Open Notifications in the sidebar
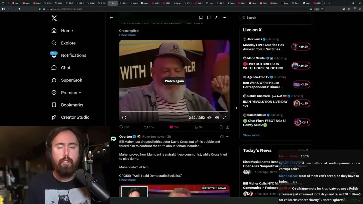Viewport: 363px width, 204px height. point(68,55)
